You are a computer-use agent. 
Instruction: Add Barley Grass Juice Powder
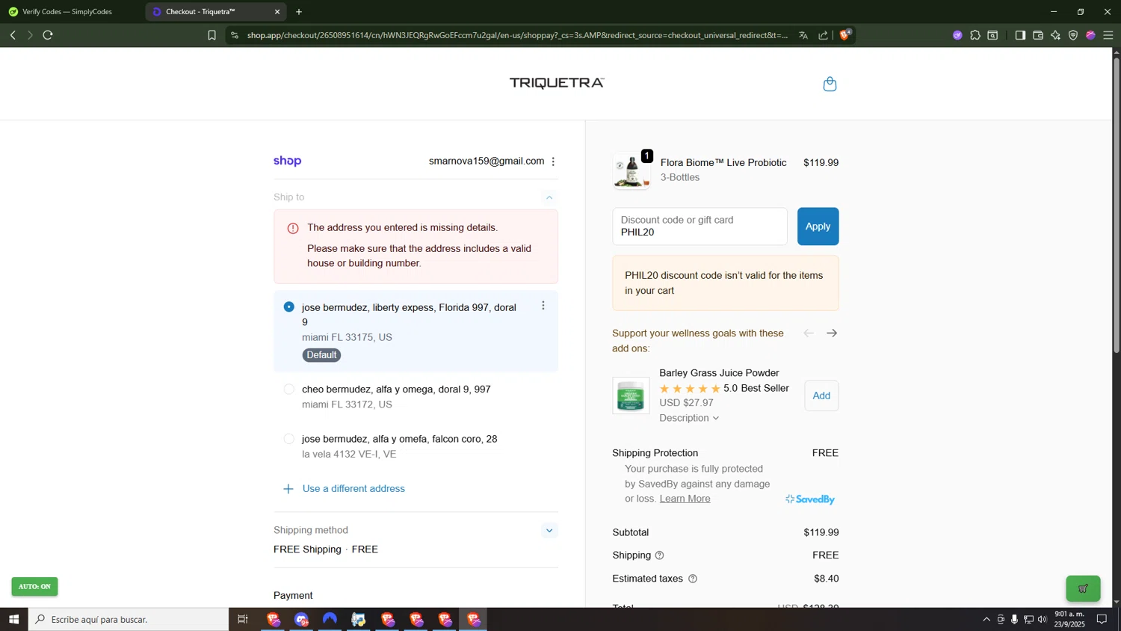click(x=821, y=396)
